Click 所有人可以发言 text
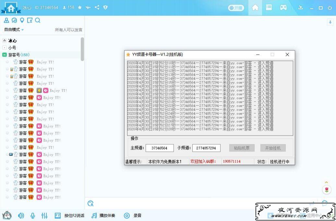Screen dimensions: 336x221 (68, 30)
